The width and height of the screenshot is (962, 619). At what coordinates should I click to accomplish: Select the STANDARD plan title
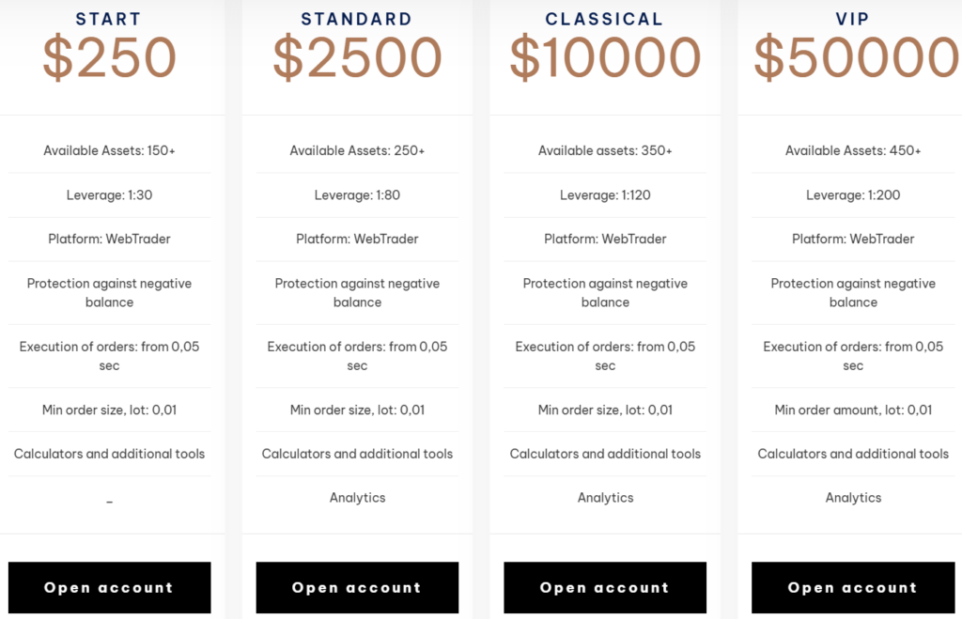tap(357, 19)
